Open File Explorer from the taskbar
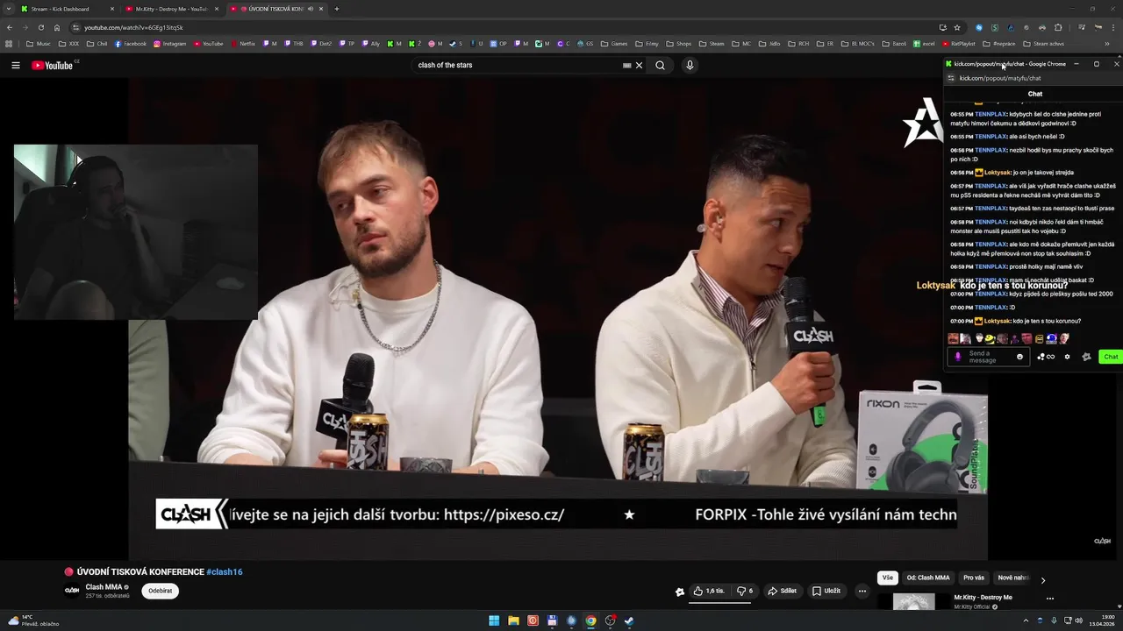 coord(513,620)
